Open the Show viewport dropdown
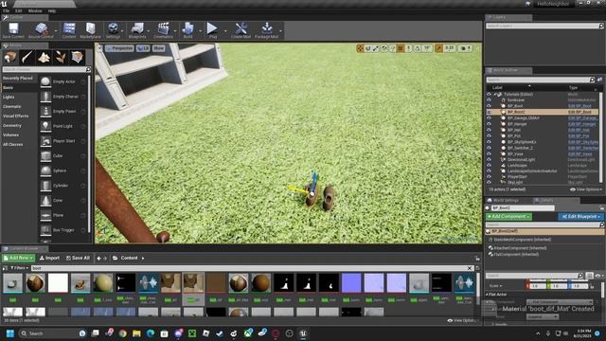Image resolution: width=606 pixels, height=341 pixels. pyautogui.click(x=158, y=48)
